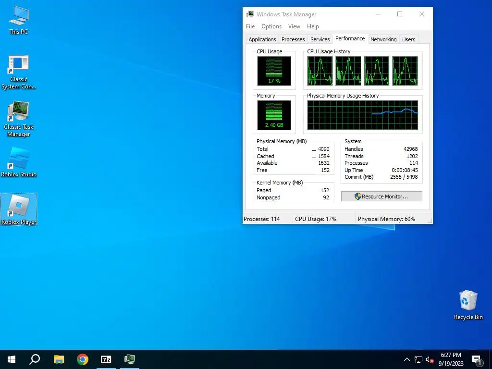Switch to the Networking tab

383,39
